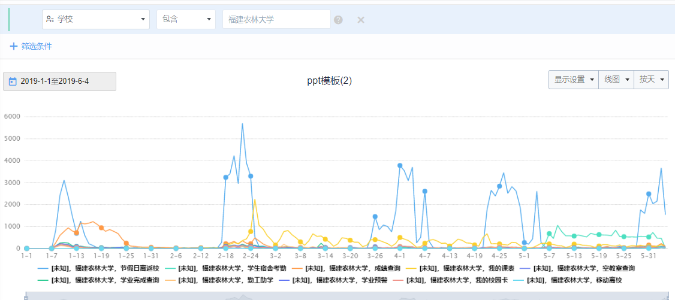The width and height of the screenshot is (675, 300).
Task: Click the 福建农林大学 filter value input field
Action: click(276, 19)
